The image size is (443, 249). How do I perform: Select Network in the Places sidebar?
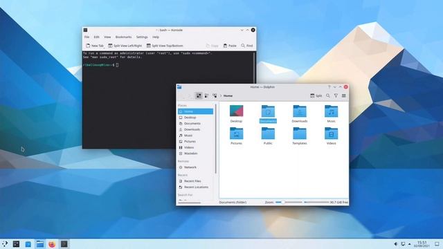(195, 167)
